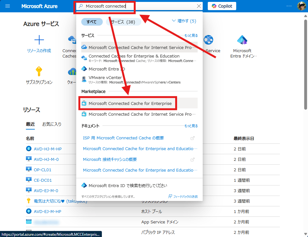Open AVD-EJ-M-0 resource

pos(46,191)
